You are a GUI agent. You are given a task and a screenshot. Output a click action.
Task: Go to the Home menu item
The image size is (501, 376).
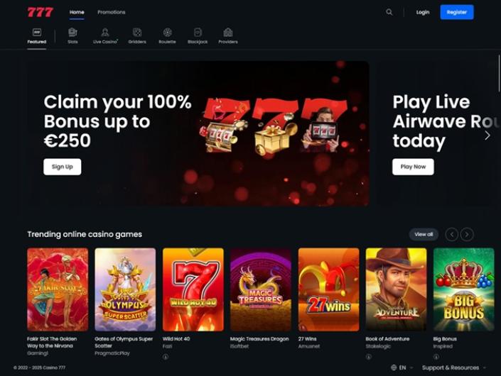[77, 12]
